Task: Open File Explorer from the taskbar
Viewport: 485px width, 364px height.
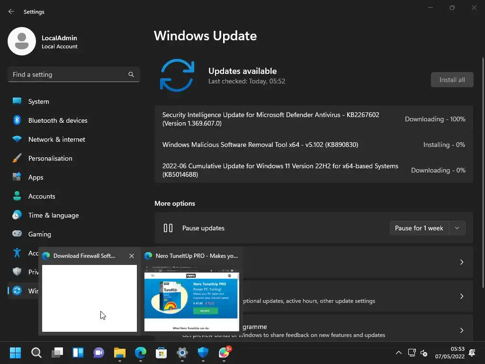Action: [x=120, y=353]
